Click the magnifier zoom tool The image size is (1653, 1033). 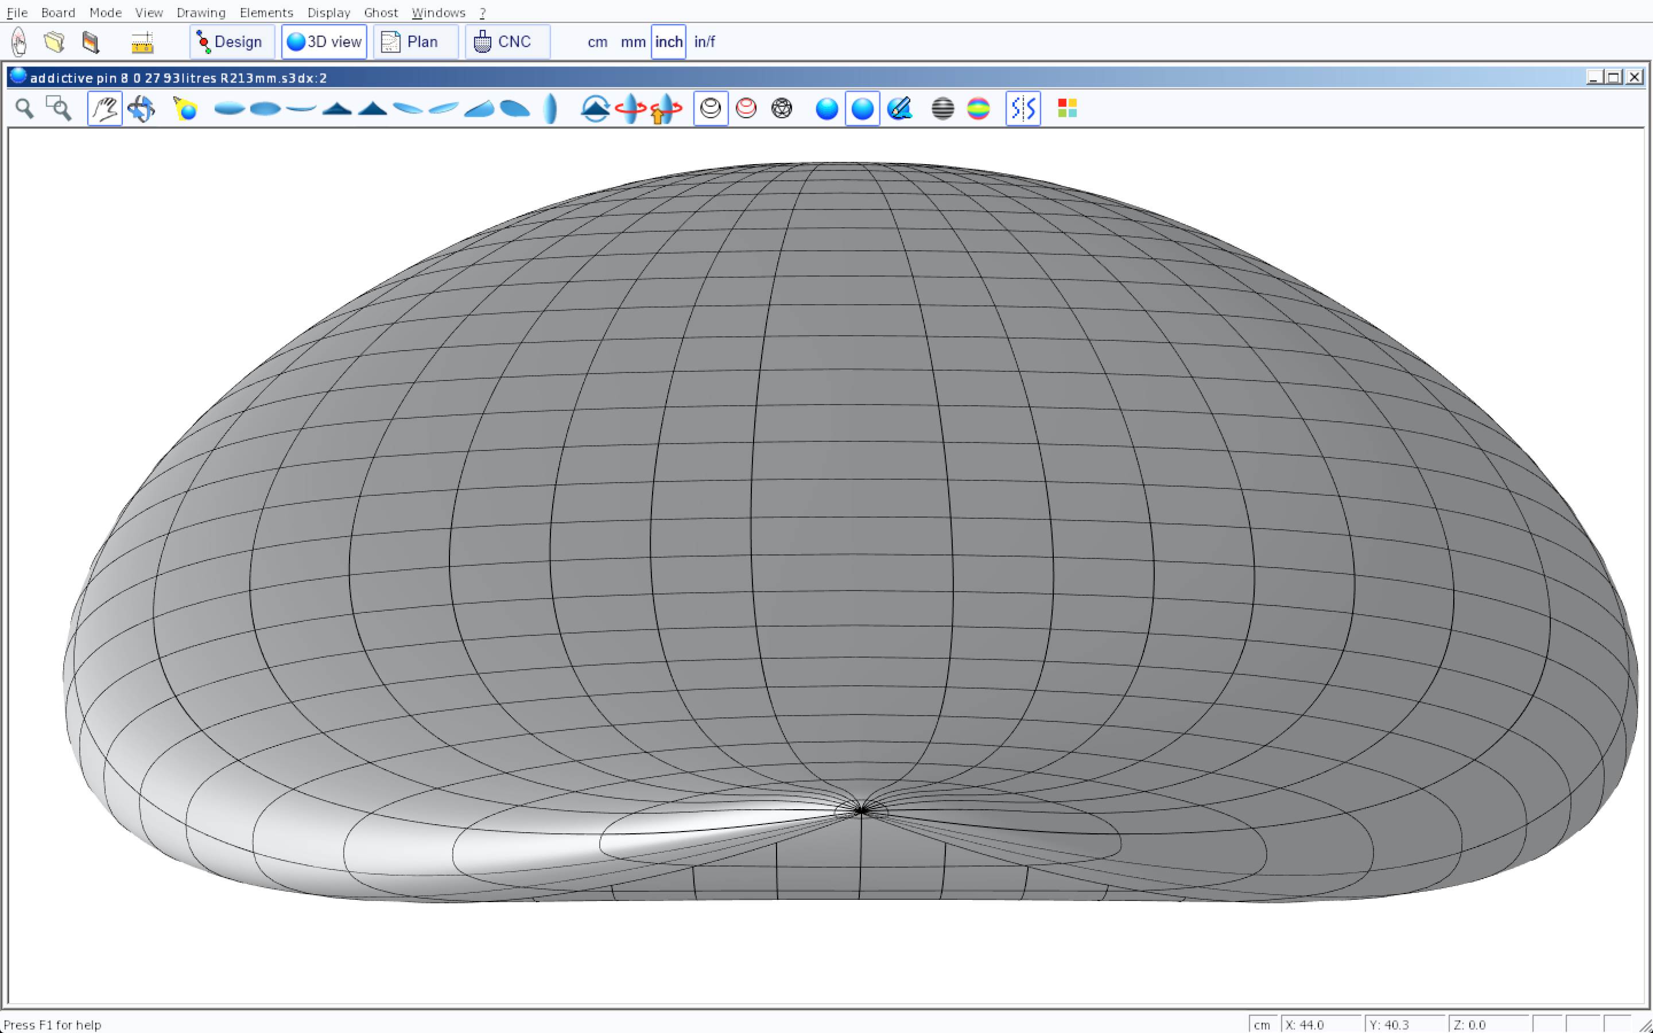[25, 108]
